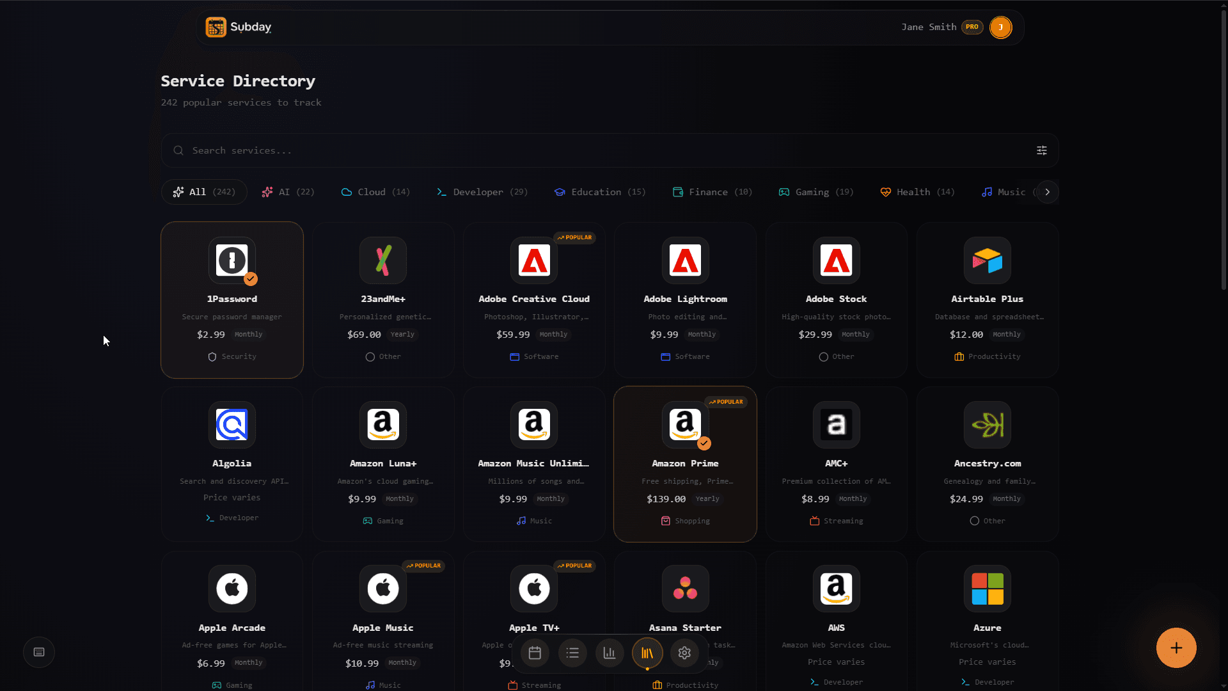Click Amazon Prime $139.00 price
Viewport: 1228px width, 691px height.
(x=666, y=499)
